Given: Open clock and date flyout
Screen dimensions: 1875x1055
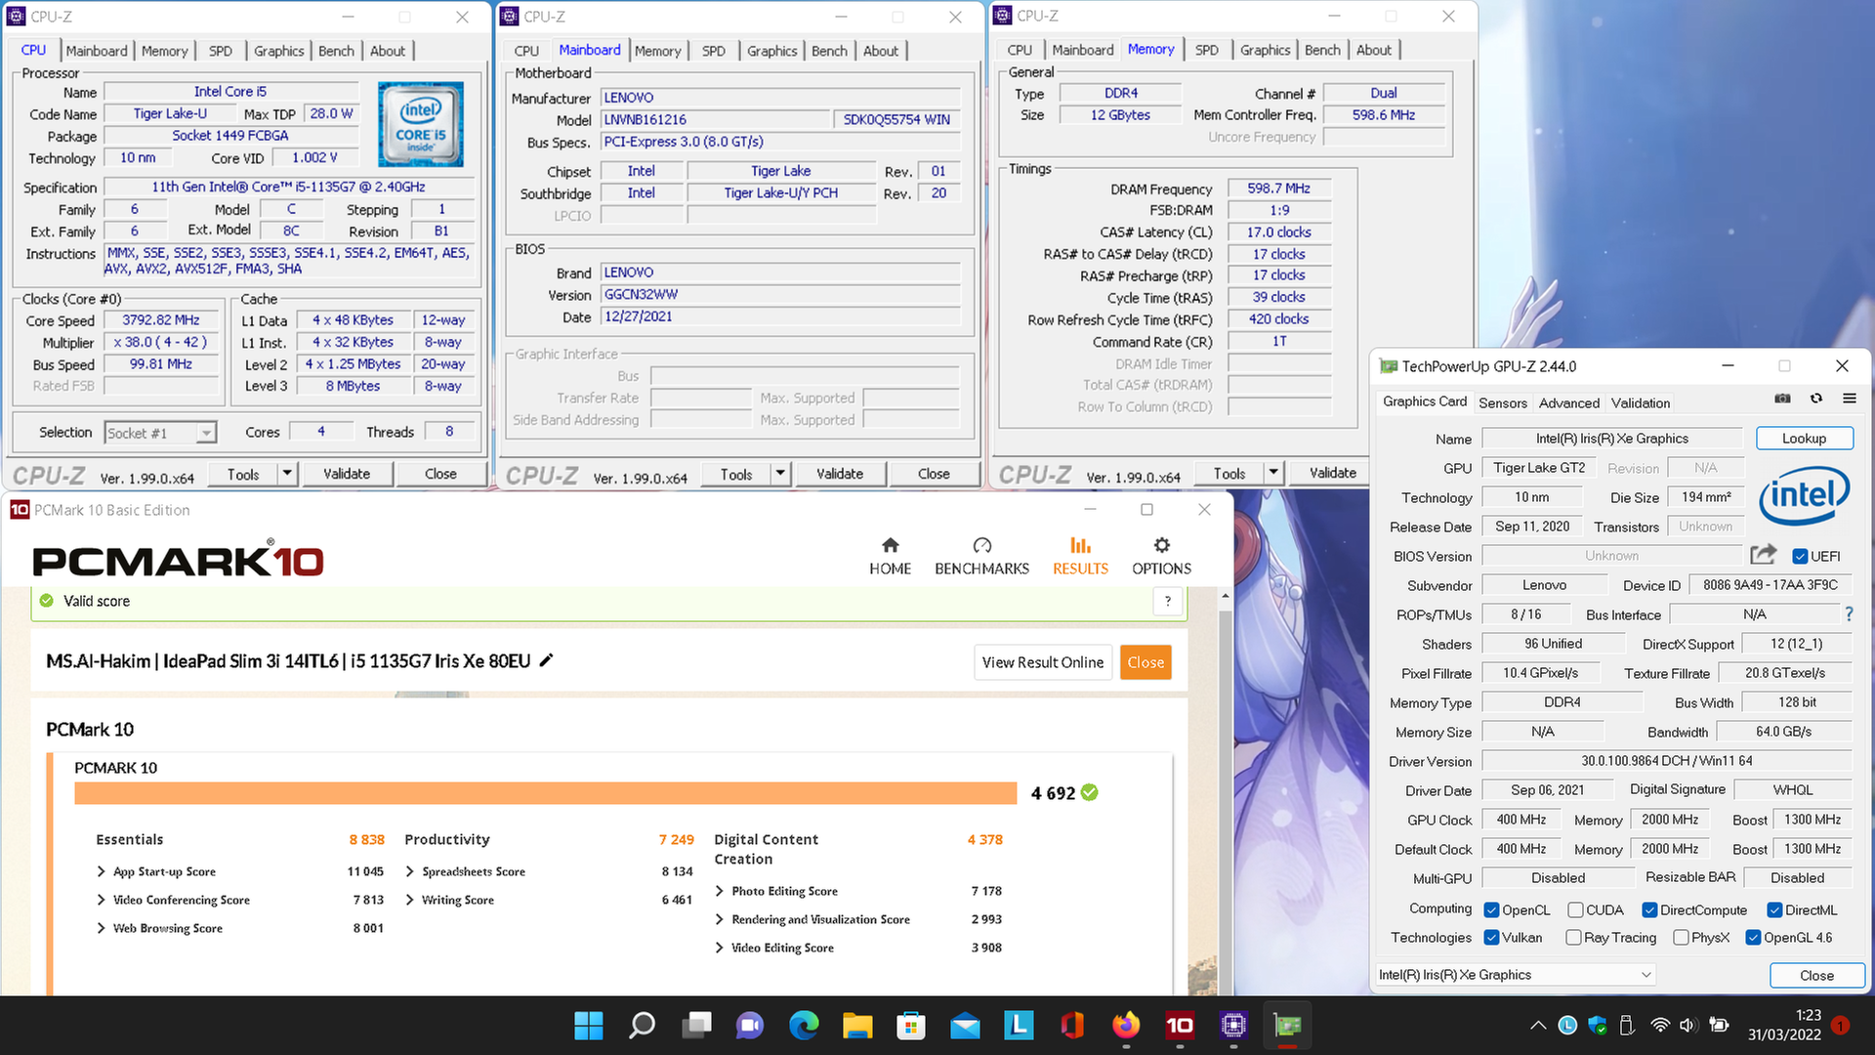Looking at the screenshot, I should 1784,1025.
